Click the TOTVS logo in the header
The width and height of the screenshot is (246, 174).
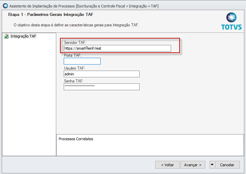coord(231,21)
